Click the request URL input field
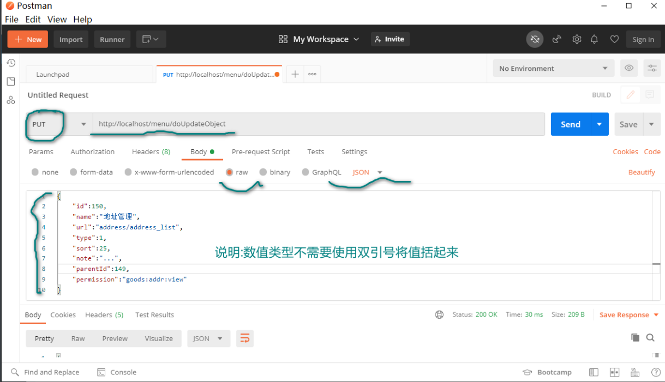Image resolution: width=665 pixels, height=382 pixels. click(x=319, y=124)
